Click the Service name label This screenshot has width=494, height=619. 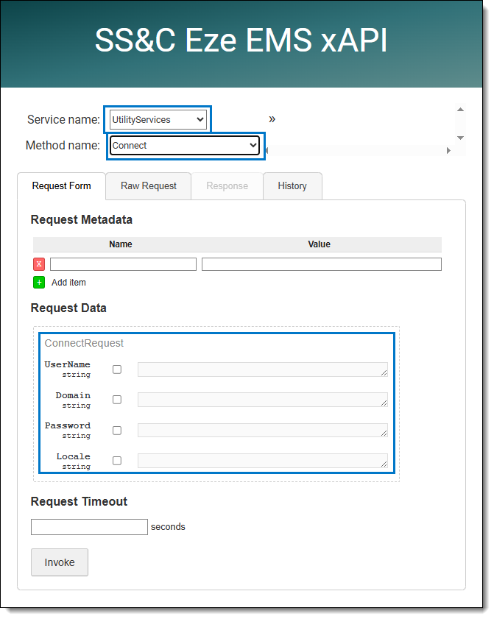(x=63, y=120)
